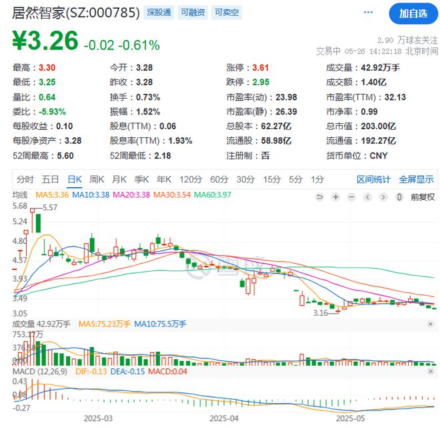Click the MA5:3.36 moving average label

(x=52, y=195)
